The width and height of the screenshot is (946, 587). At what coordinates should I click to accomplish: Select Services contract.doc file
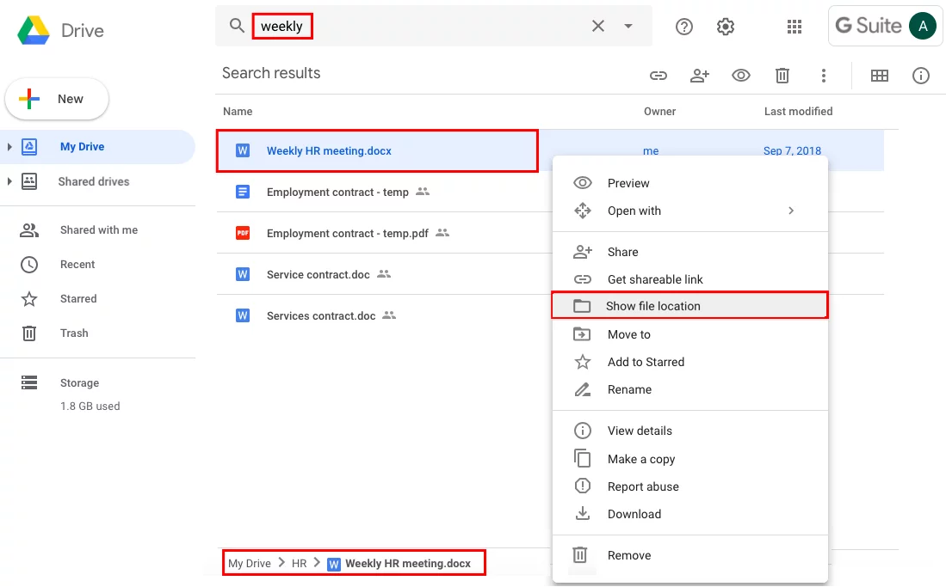click(321, 315)
